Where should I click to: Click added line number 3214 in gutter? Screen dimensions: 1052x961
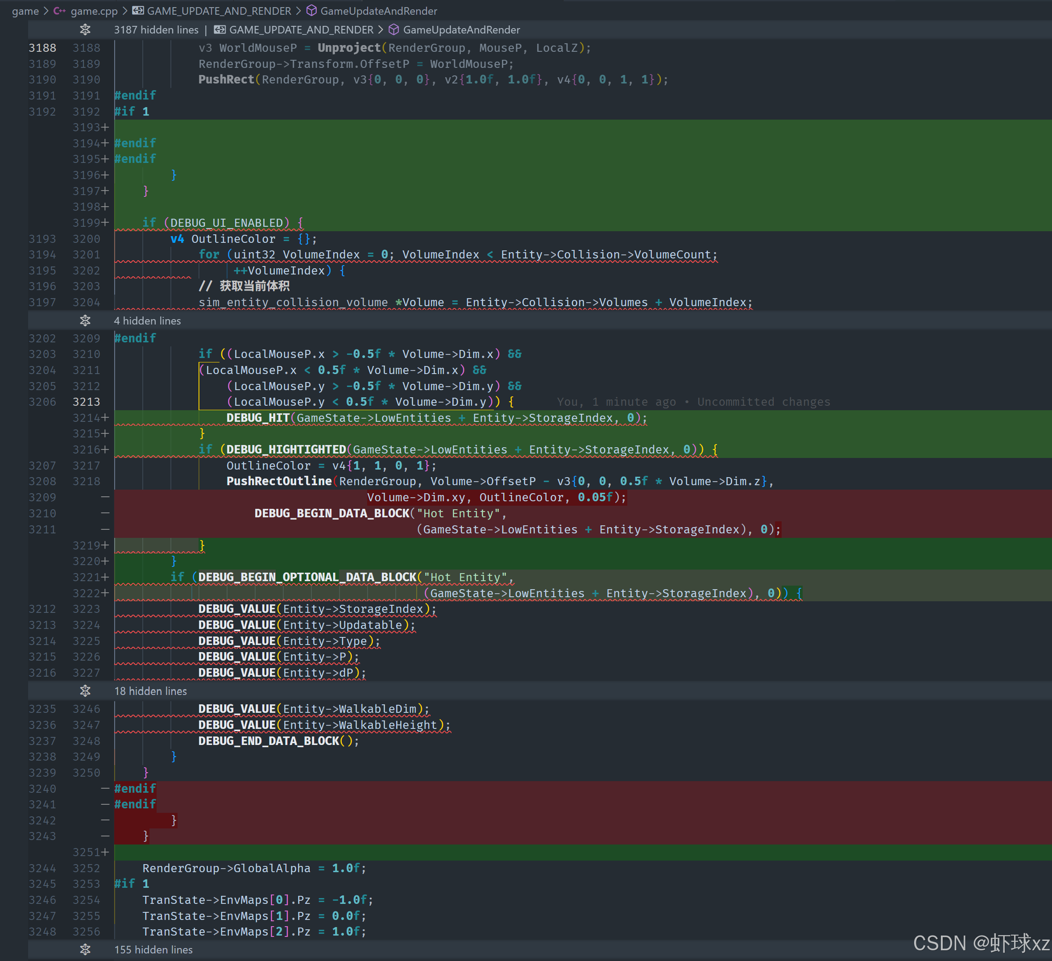[x=86, y=418]
